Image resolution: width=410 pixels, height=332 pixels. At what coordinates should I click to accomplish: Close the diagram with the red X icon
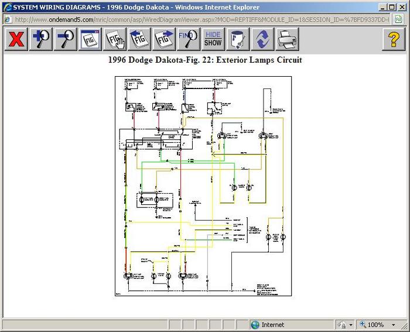16,39
